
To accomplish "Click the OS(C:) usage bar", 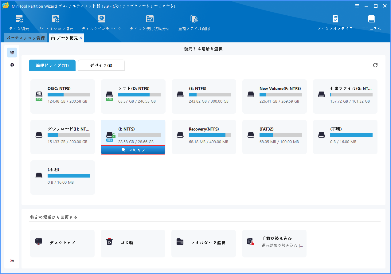I will point(69,95).
